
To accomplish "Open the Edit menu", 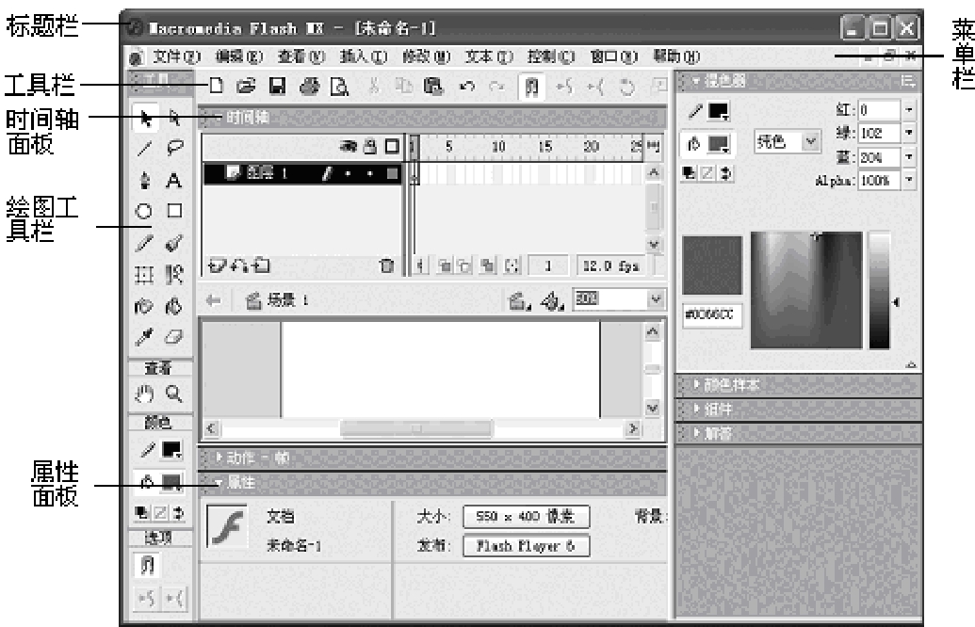I will (239, 56).
